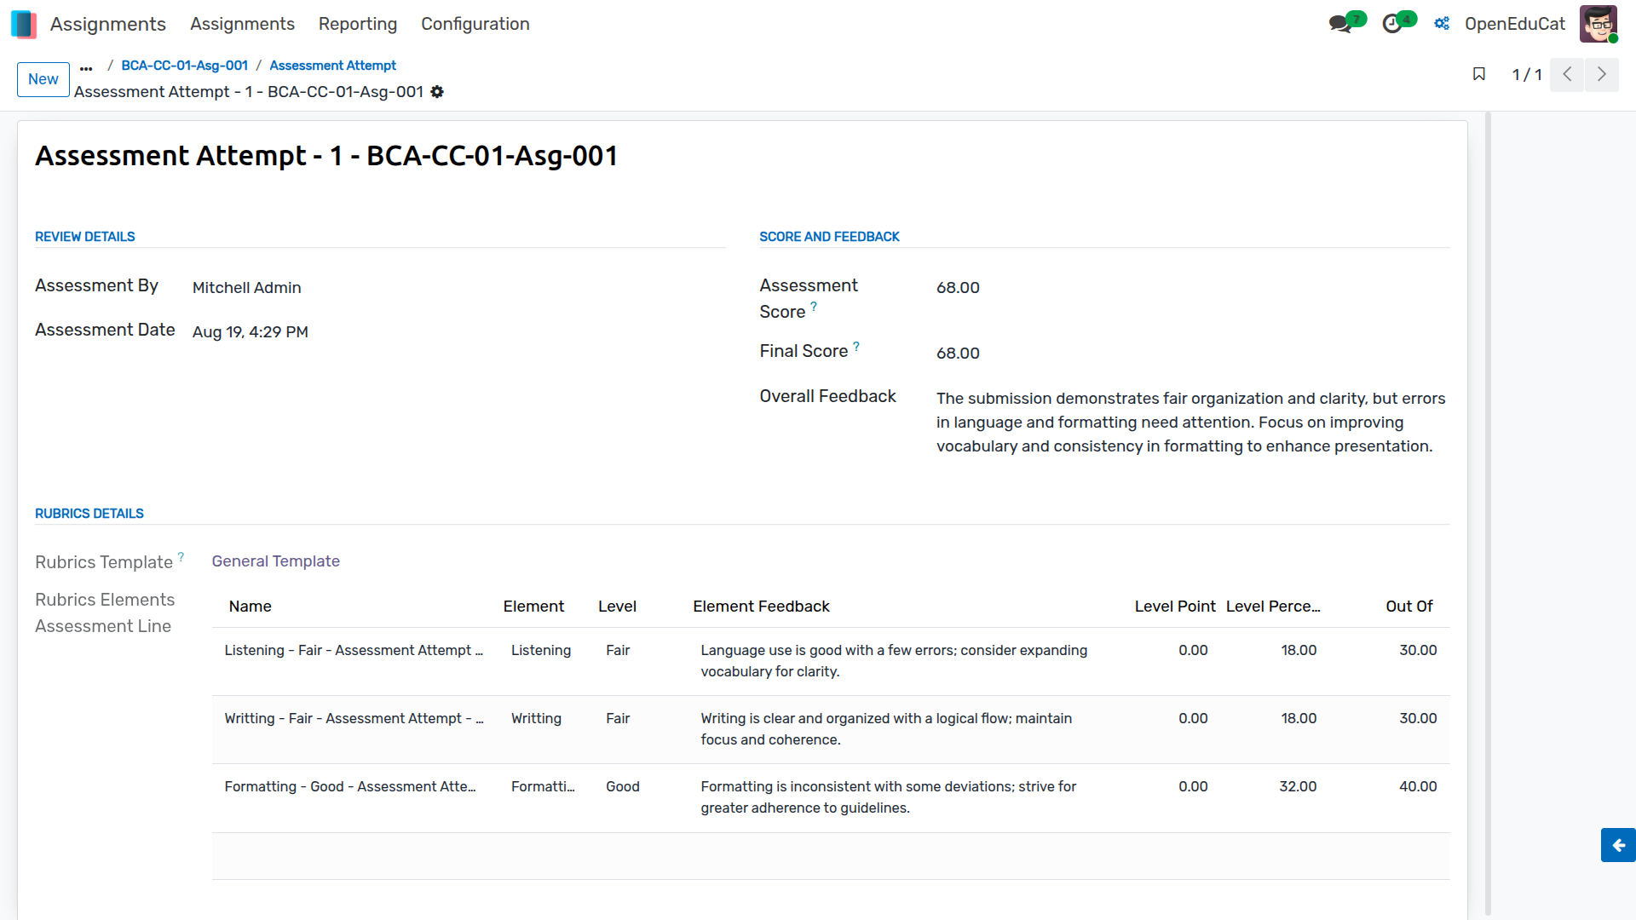
Task: Go to the previous record arrow
Action: tap(1567, 74)
